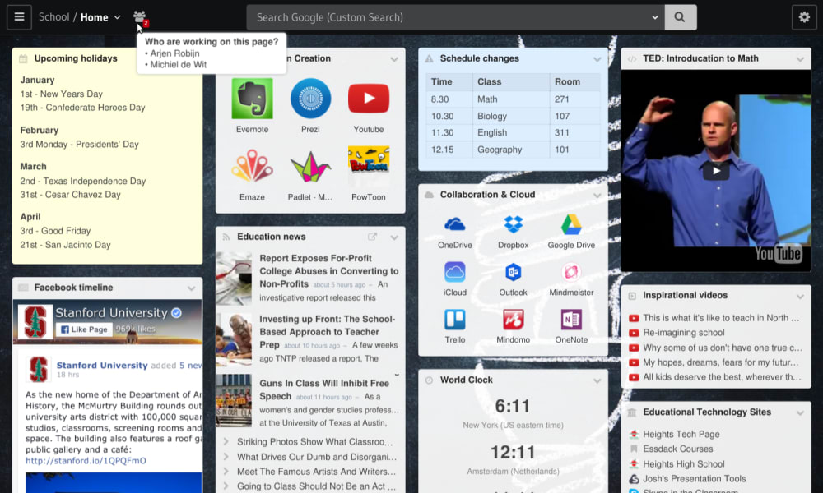Image resolution: width=823 pixels, height=493 pixels.
Task: Expand Facebook timeline widget chevron
Action: pyautogui.click(x=191, y=288)
